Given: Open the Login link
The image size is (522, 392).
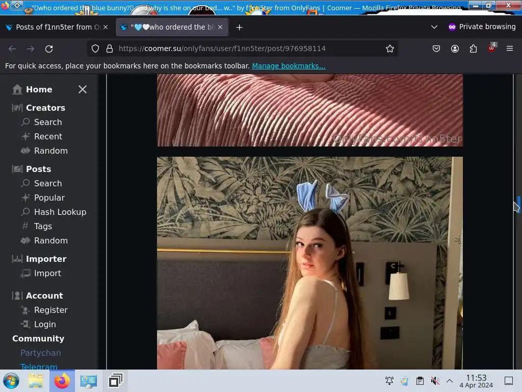Looking at the screenshot, I should click(x=45, y=324).
